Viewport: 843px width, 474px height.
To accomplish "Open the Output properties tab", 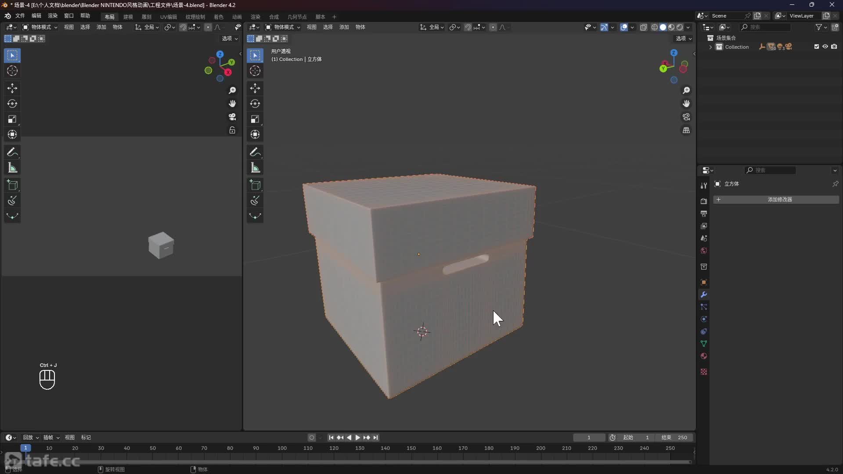I will [x=704, y=213].
